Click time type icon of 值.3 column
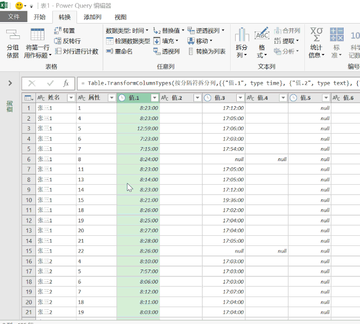Screen dimensions: 360x324 208,98
